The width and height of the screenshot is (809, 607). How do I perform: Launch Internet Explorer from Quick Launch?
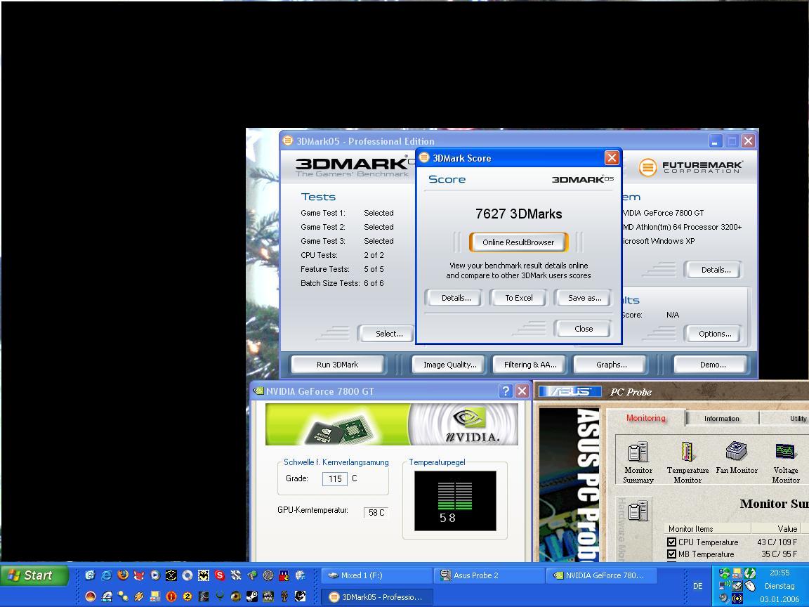tap(106, 575)
